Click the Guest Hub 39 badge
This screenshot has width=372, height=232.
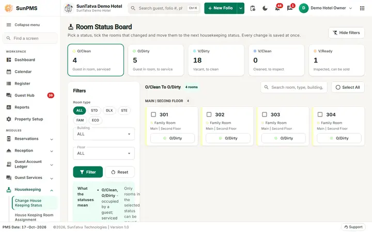(x=51, y=95)
